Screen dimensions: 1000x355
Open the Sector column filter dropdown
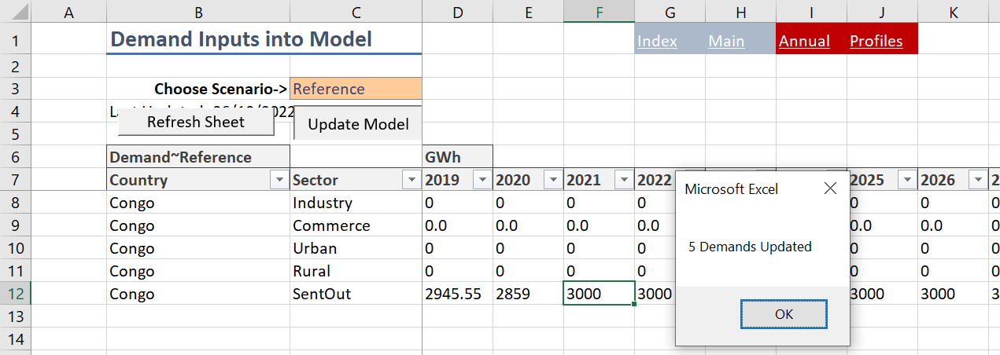411,181
